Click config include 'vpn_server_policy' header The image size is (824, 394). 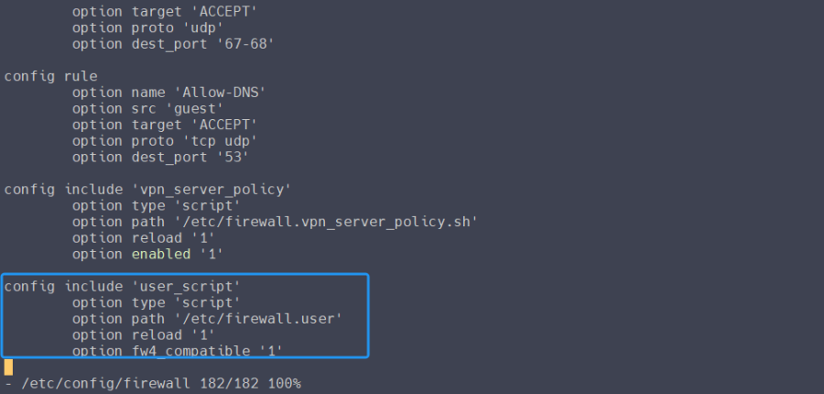tap(148, 190)
